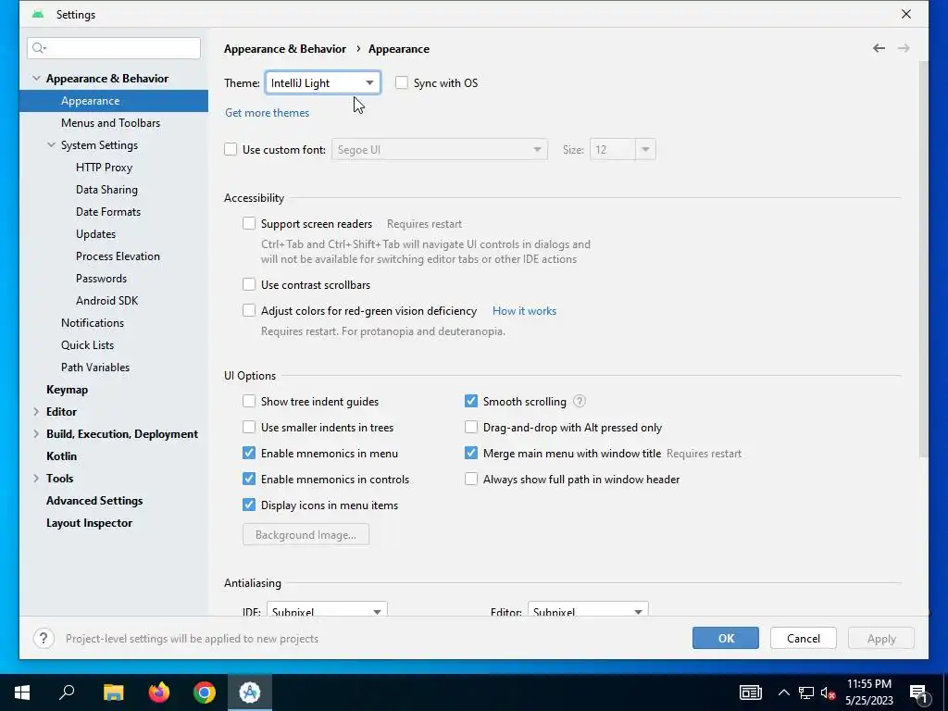948x711 pixels.
Task: Uncheck Merge main menu with window title
Action: 471,453
